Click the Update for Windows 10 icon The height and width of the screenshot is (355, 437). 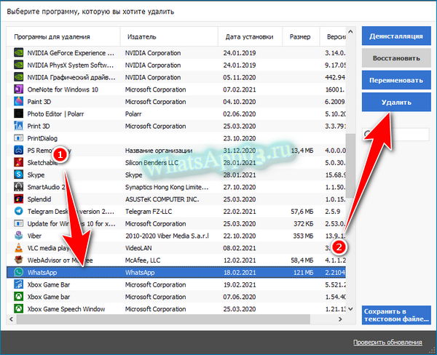tap(19, 223)
